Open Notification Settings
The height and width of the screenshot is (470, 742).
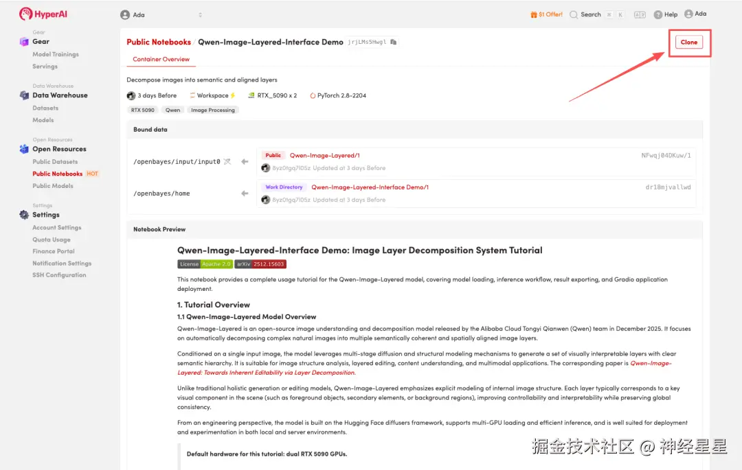coord(62,263)
